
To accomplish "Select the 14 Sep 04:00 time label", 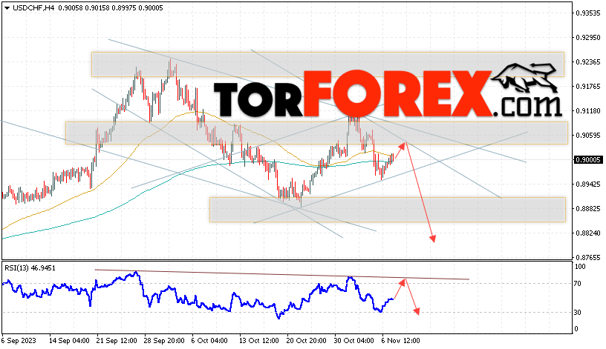I will (x=69, y=341).
